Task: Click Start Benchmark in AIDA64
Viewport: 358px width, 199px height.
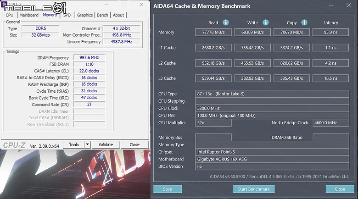Action: point(254,189)
